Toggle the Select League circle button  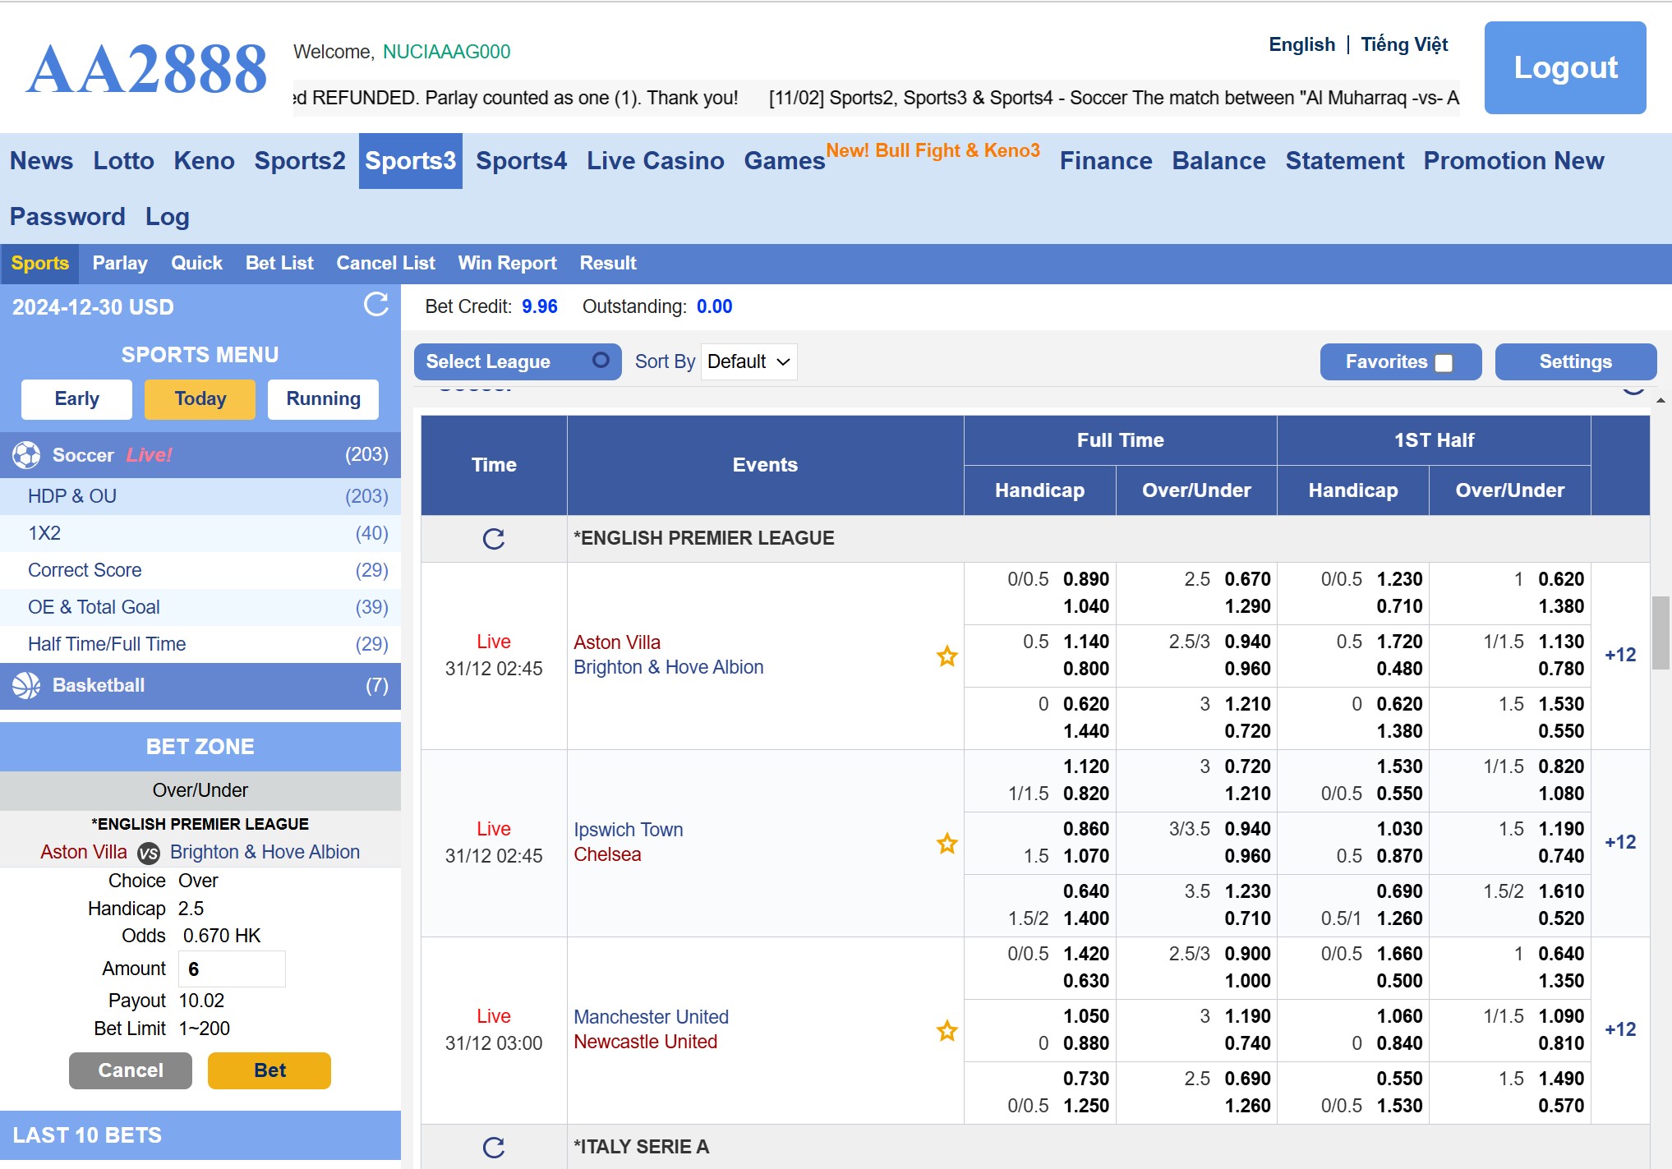601,361
